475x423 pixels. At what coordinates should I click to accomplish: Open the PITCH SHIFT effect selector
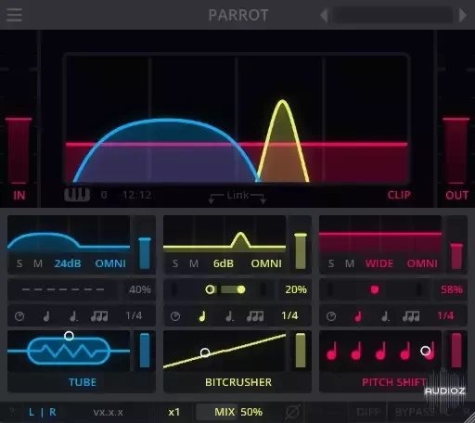click(x=393, y=382)
